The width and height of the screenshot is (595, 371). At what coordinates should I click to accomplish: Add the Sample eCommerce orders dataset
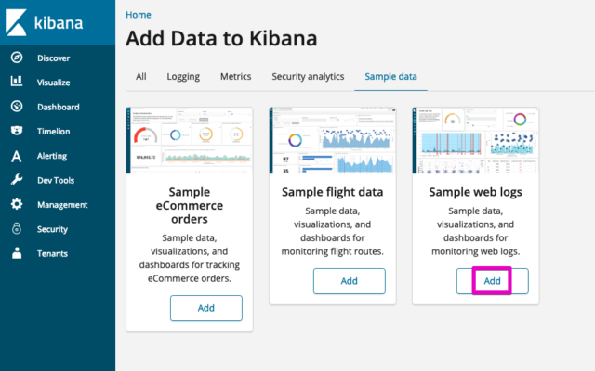pos(206,308)
